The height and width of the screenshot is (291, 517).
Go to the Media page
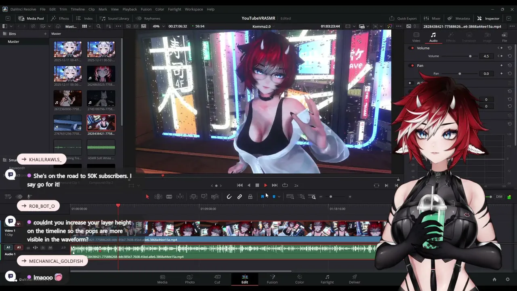(162, 279)
